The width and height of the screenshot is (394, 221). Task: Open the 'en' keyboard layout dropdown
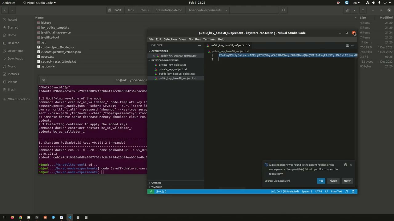pyautogui.click(x=356, y=3)
